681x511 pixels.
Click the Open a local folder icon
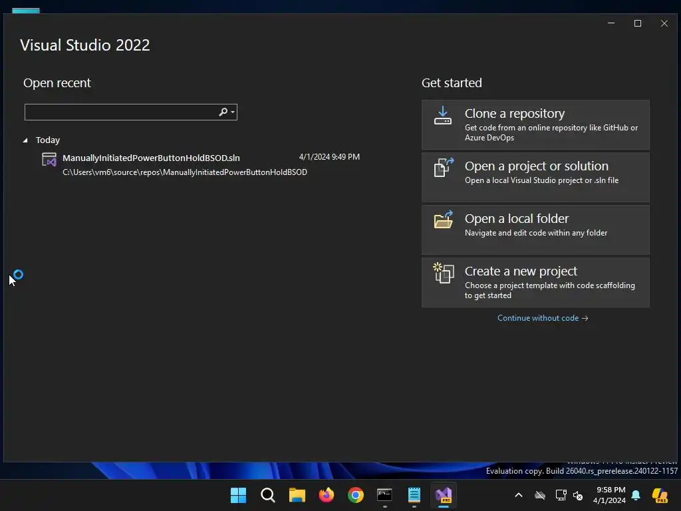(x=444, y=220)
